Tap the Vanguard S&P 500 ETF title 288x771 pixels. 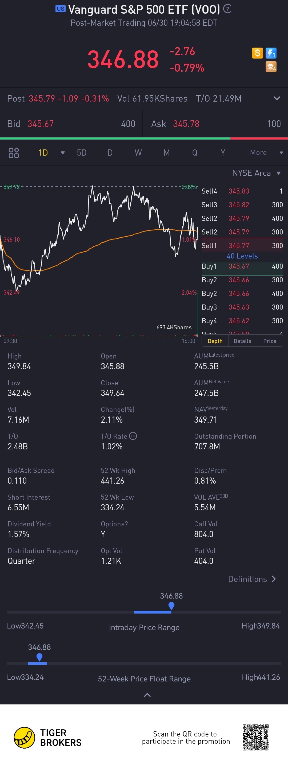(x=144, y=10)
